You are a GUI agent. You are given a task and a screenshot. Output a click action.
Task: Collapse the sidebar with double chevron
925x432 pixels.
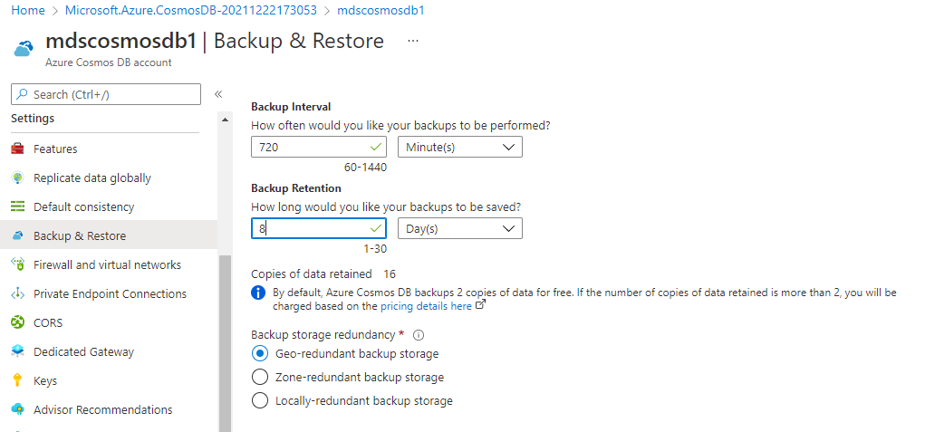(x=217, y=94)
